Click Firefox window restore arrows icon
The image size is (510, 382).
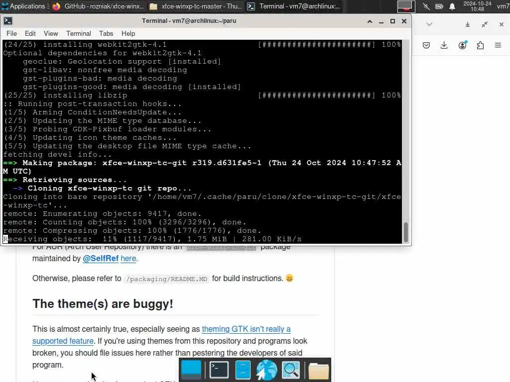click(x=485, y=24)
